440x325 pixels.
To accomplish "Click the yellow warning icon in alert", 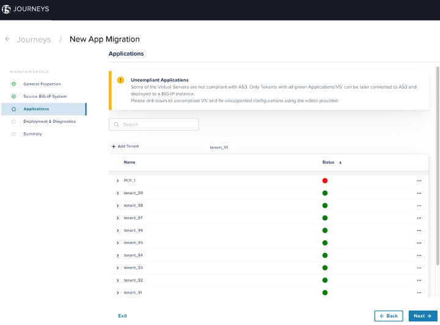I will coord(120,80).
